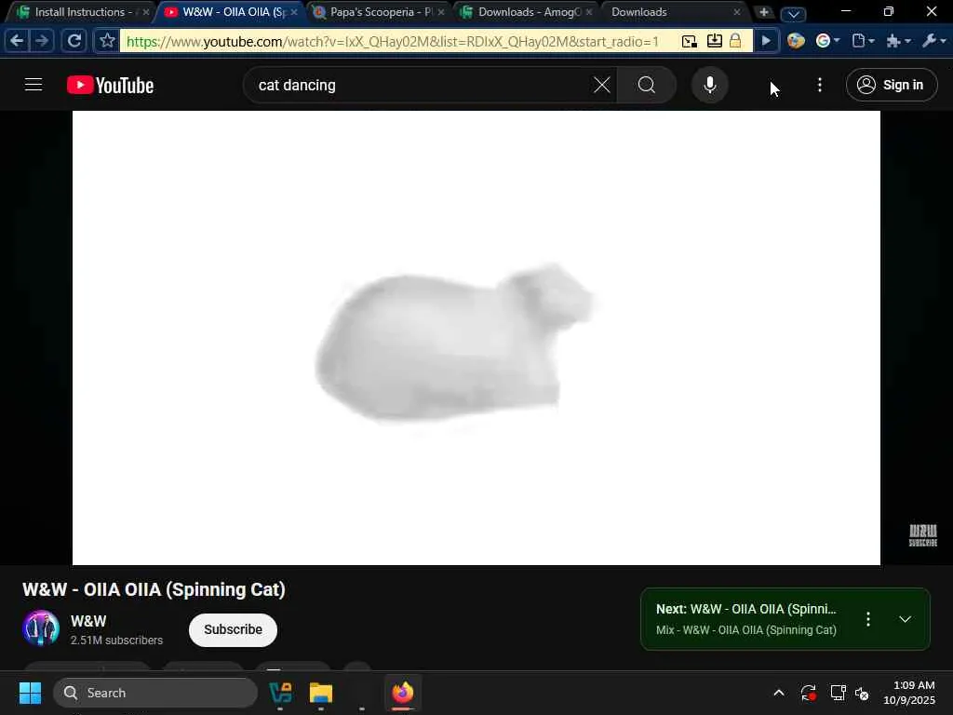Click the '2.51M subscribers' text
Viewport: 953px width, 715px height.
(116, 641)
